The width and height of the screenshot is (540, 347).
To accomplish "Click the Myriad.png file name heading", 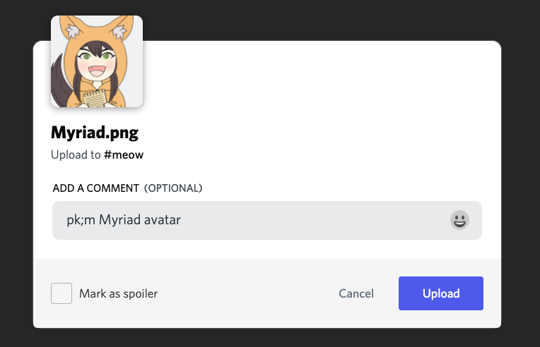I will 95,133.
